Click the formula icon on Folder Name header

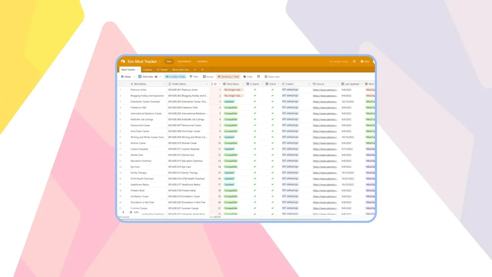coord(170,84)
